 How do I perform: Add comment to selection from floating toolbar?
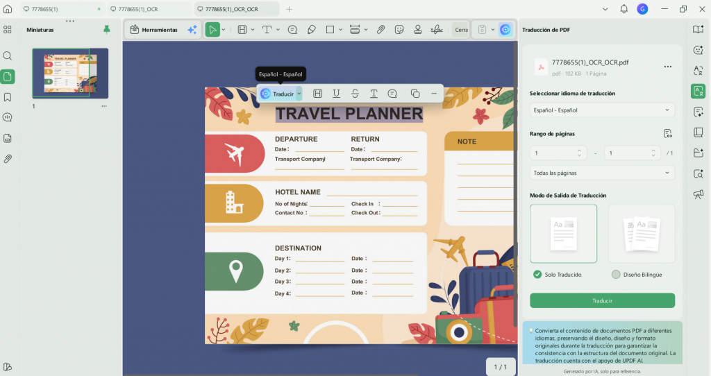pyautogui.click(x=392, y=94)
